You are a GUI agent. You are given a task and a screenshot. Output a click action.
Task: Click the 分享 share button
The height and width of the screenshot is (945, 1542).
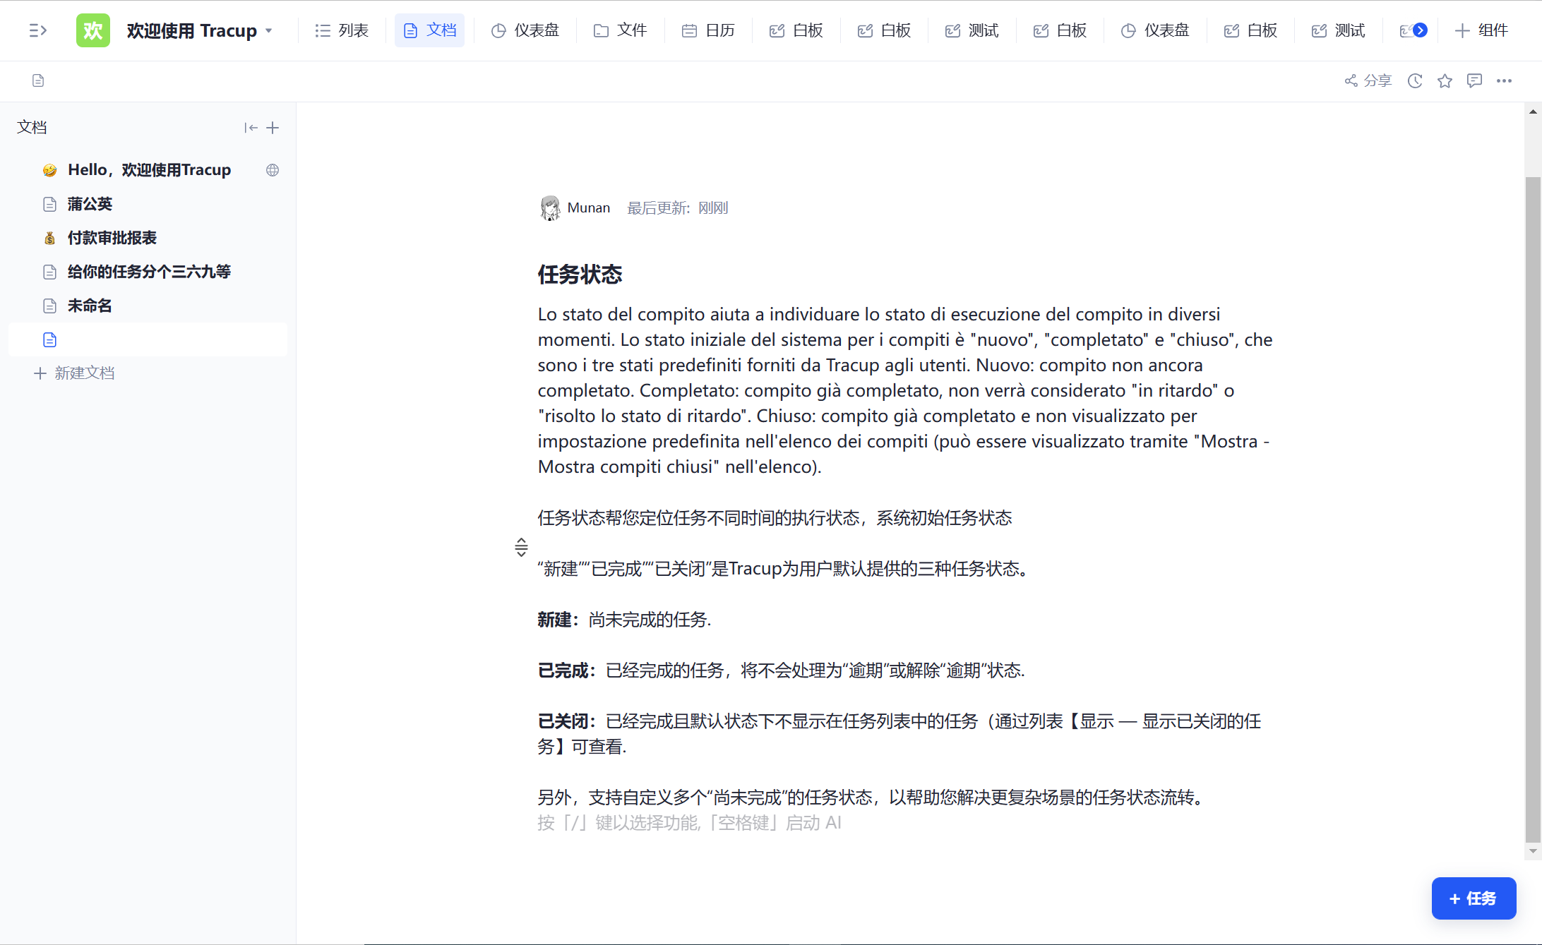pyautogui.click(x=1368, y=80)
